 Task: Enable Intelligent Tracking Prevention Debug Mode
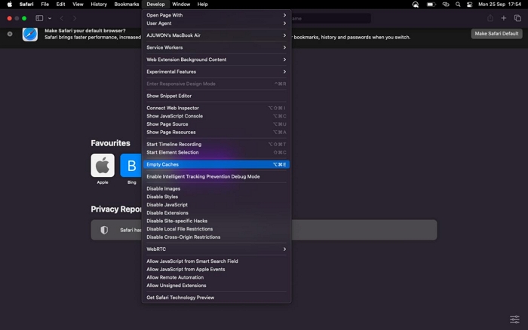[x=216, y=176]
